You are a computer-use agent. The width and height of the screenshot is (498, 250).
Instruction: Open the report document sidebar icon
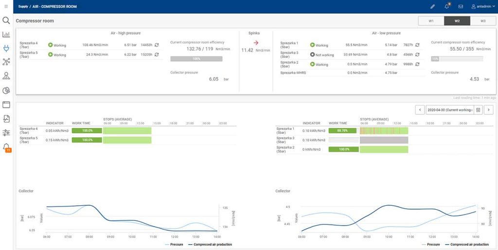6,119
